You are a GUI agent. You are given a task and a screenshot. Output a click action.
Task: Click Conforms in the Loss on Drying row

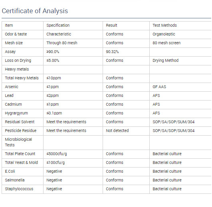pos(115,61)
